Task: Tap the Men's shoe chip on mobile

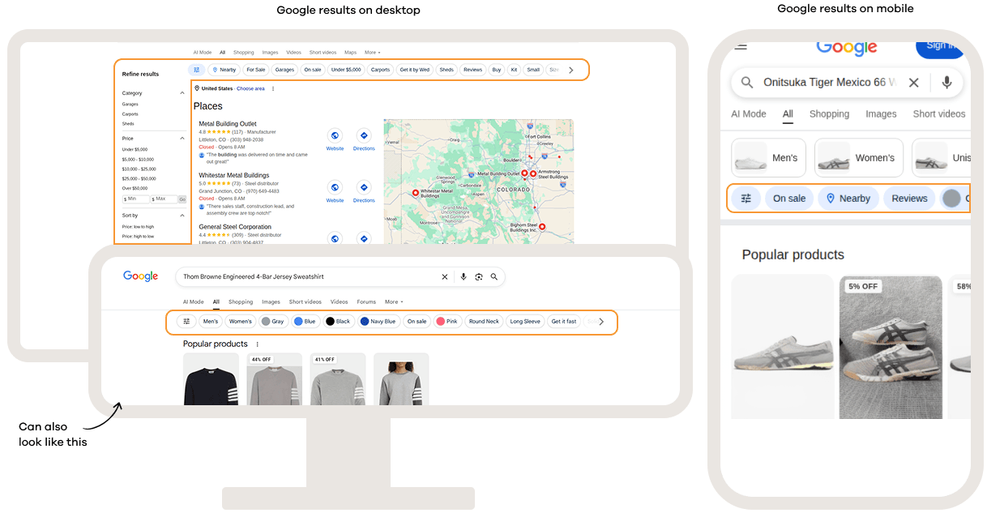Action: (768, 158)
